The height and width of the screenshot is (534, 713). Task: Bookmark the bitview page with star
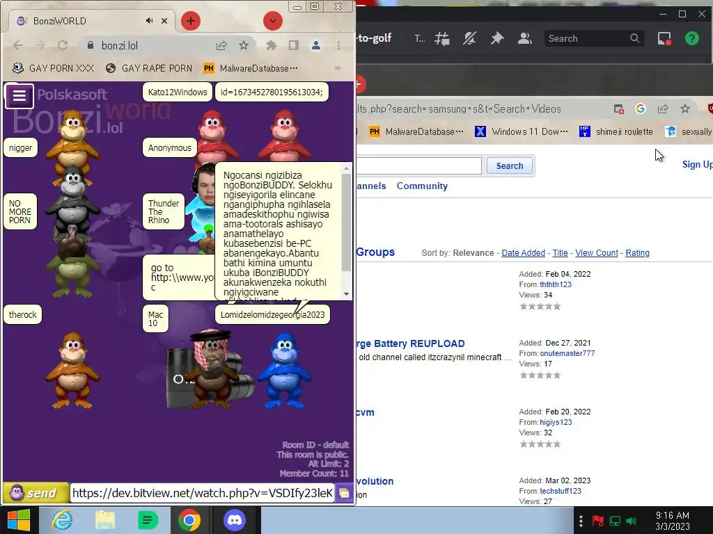coord(685,108)
